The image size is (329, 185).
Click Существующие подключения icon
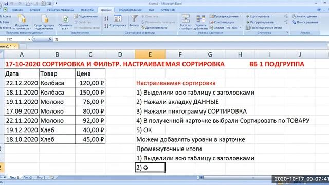point(44,22)
